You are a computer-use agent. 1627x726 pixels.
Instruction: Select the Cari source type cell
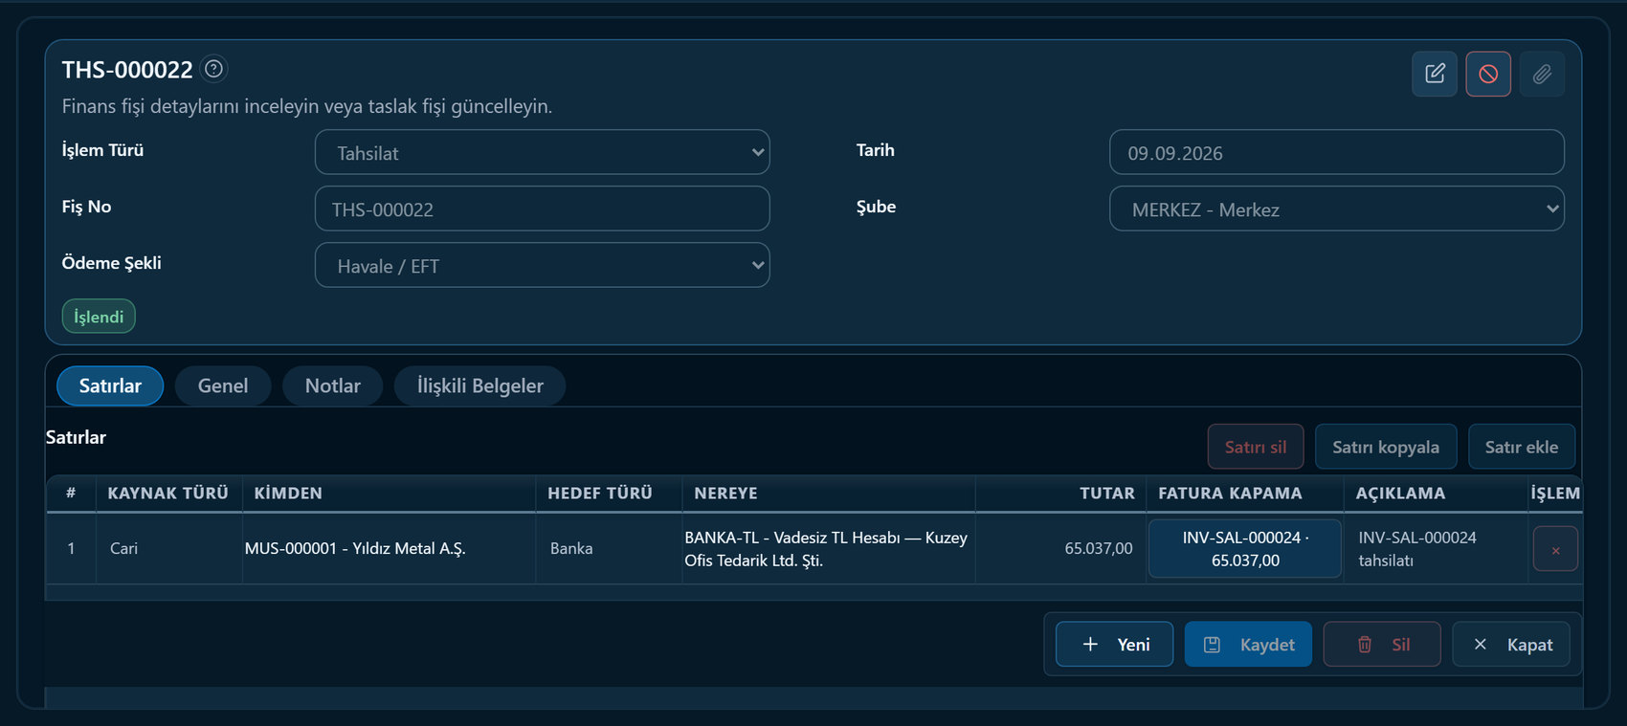(x=169, y=549)
